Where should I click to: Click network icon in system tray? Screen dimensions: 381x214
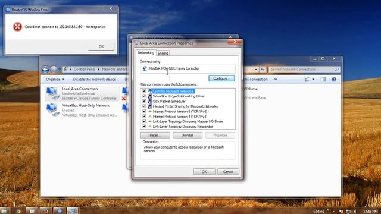(x=348, y=212)
